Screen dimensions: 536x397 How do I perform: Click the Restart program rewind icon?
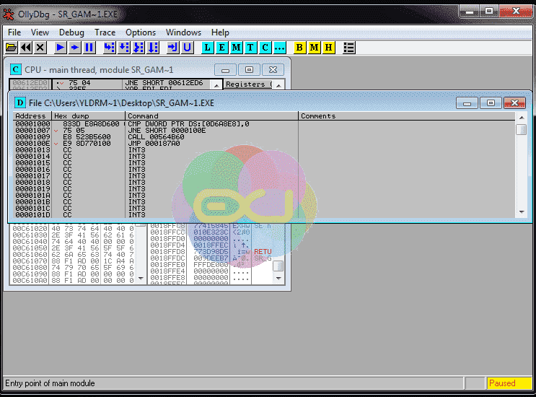click(26, 47)
